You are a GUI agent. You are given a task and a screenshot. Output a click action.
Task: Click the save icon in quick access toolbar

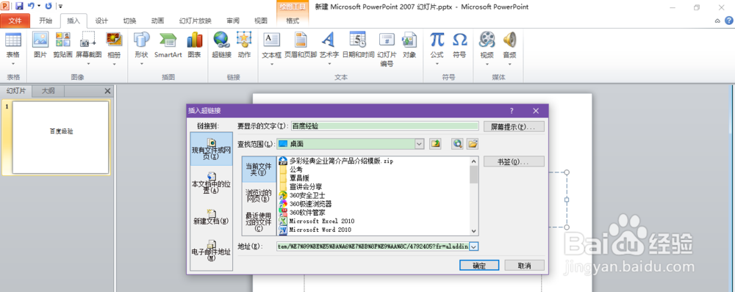[19, 6]
